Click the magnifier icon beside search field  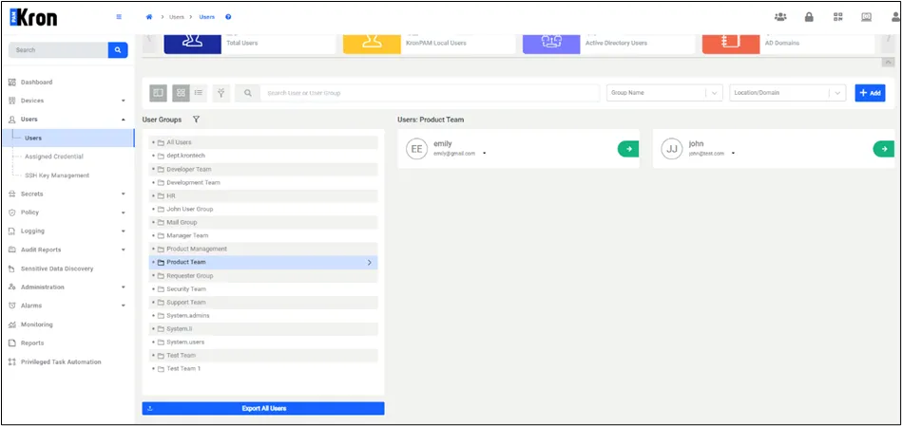point(247,93)
